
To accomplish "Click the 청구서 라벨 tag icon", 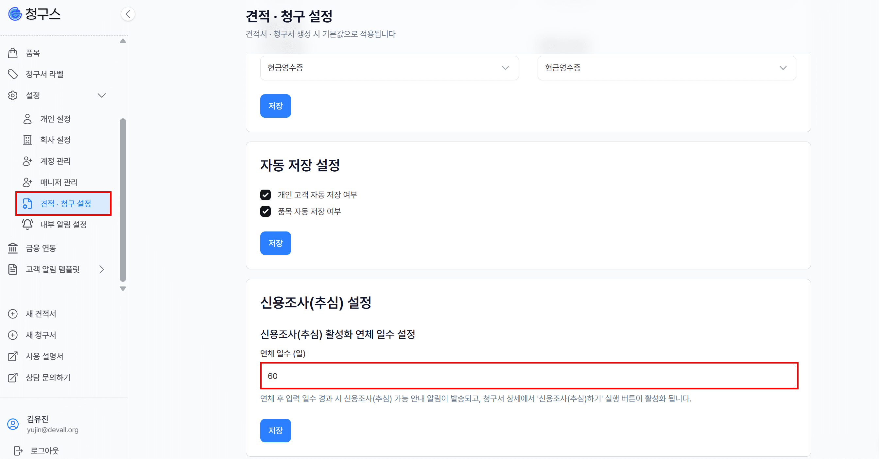I will [x=13, y=74].
